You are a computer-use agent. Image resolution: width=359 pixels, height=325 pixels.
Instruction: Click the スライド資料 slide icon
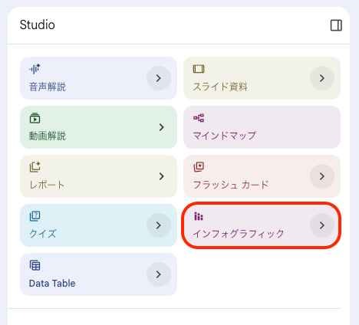[199, 69]
